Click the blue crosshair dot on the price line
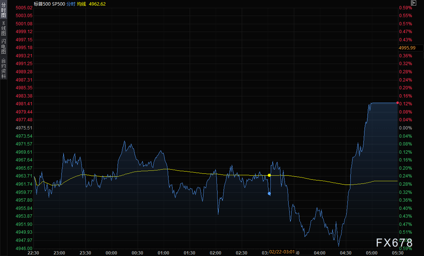 pos(269,193)
